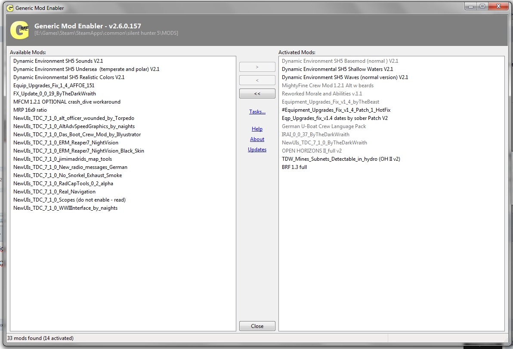Open the About link
The image size is (513, 349).
pyautogui.click(x=257, y=139)
